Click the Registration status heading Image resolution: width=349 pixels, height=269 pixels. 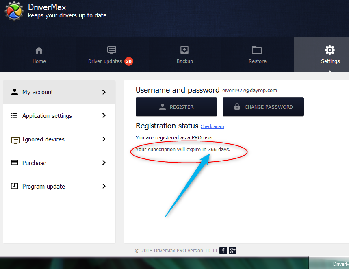click(167, 126)
